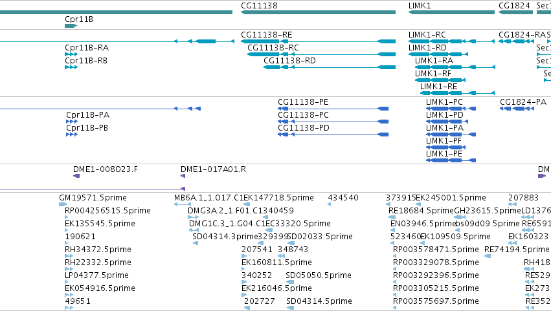Image resolution: width=551 pixels, height=311 pixels.
Task: Click EST 190621 label
Action: tap(80, 237)
